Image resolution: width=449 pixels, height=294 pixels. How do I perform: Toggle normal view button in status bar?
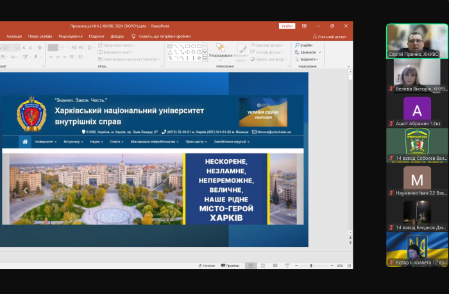pos(251,265)
